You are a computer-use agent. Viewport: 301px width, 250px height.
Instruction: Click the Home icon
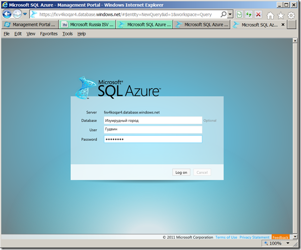(x=270, y=15)
